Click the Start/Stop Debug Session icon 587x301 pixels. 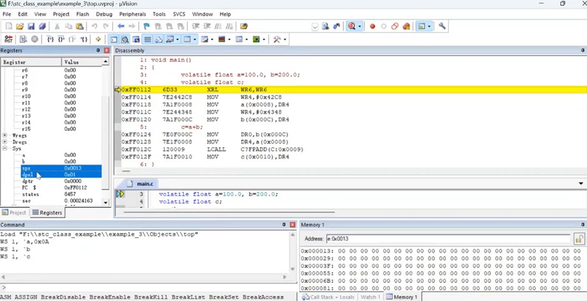click(352, 26)
